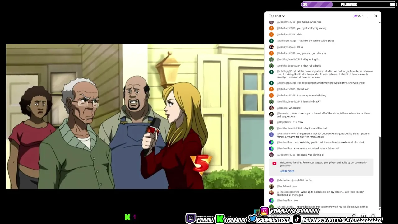The height and width of the screenshot is (224, 398).
Task: Click the YouTube logo in welcome notice
Action: [274, 163]
